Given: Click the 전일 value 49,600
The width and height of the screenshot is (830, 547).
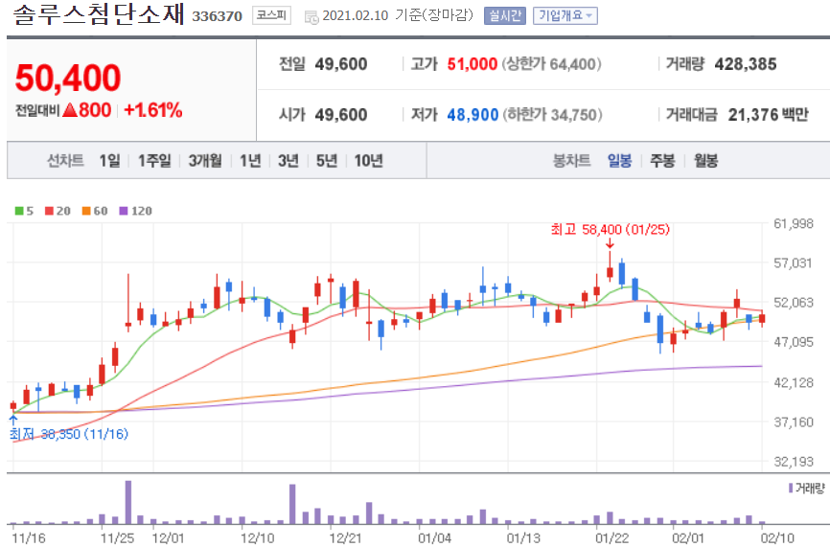Looking at the screenshot, I should [341, 64].
